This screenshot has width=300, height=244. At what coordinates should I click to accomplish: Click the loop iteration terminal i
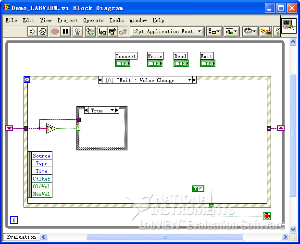14,220
